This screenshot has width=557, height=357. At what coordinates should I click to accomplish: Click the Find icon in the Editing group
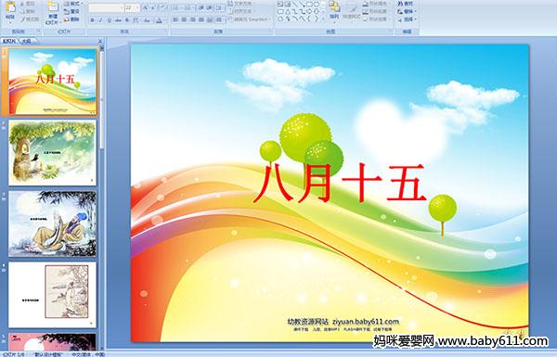click(x=406, y=4)
